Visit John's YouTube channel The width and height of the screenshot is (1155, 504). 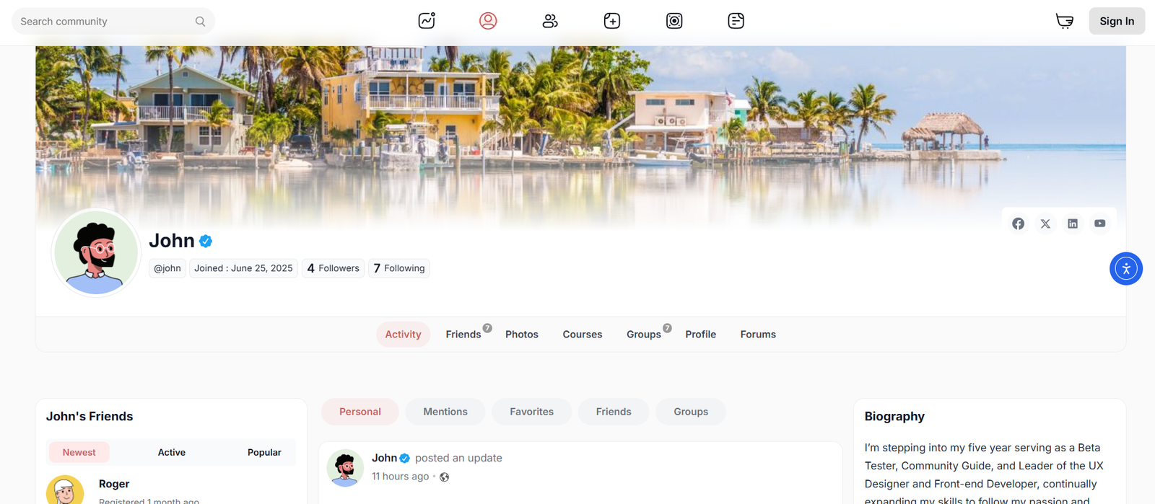(1099, 224)
